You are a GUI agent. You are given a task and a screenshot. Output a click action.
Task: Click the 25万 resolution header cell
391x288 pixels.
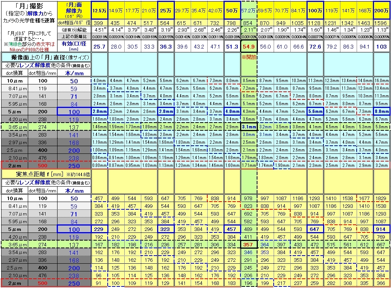click(166, 10)
